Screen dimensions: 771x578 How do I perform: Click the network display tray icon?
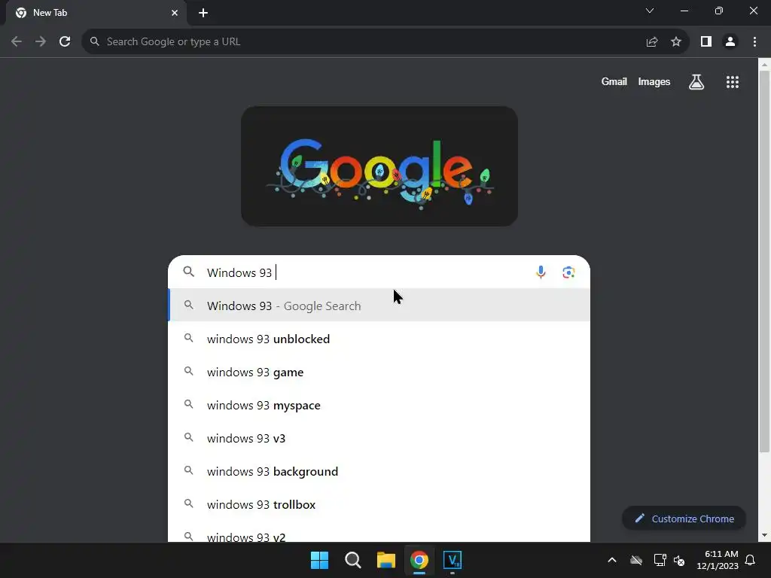coord(660,560)
